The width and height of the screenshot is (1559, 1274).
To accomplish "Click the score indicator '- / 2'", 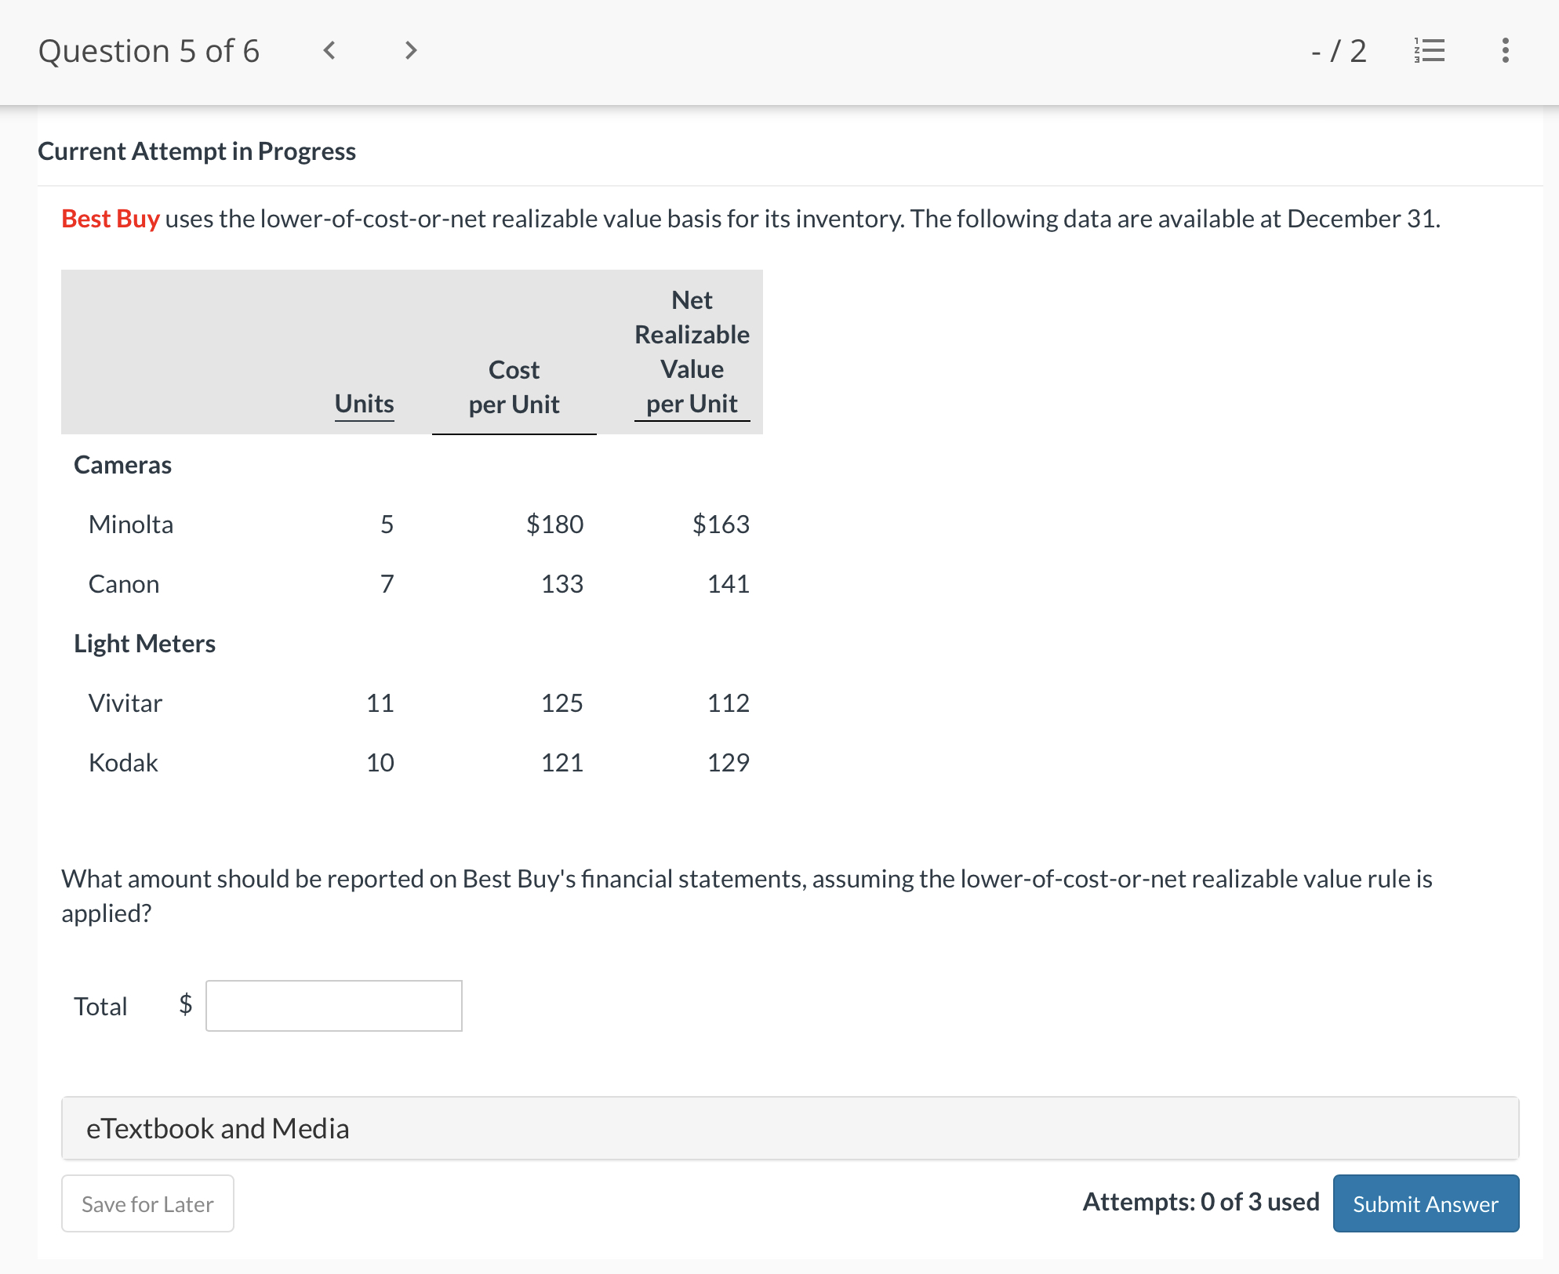I will pyautogui.click(x=1338, y=51).
